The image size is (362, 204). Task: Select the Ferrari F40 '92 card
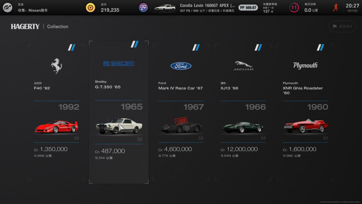(x=57, y=112)
